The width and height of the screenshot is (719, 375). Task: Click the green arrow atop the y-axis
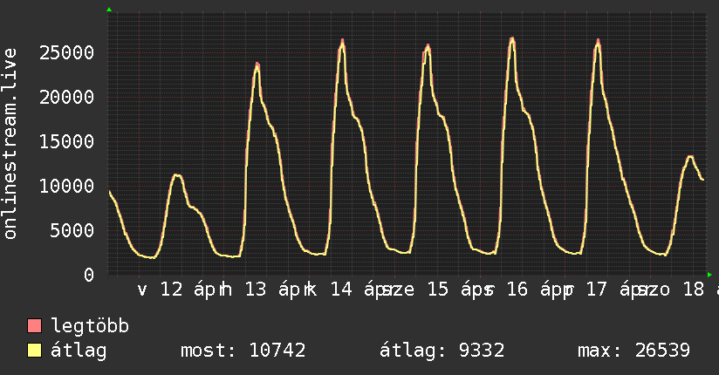109,10
